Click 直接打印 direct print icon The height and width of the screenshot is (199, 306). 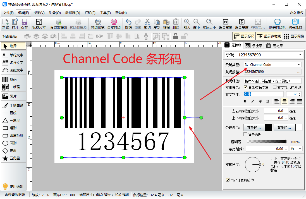[x=114, y=24]
